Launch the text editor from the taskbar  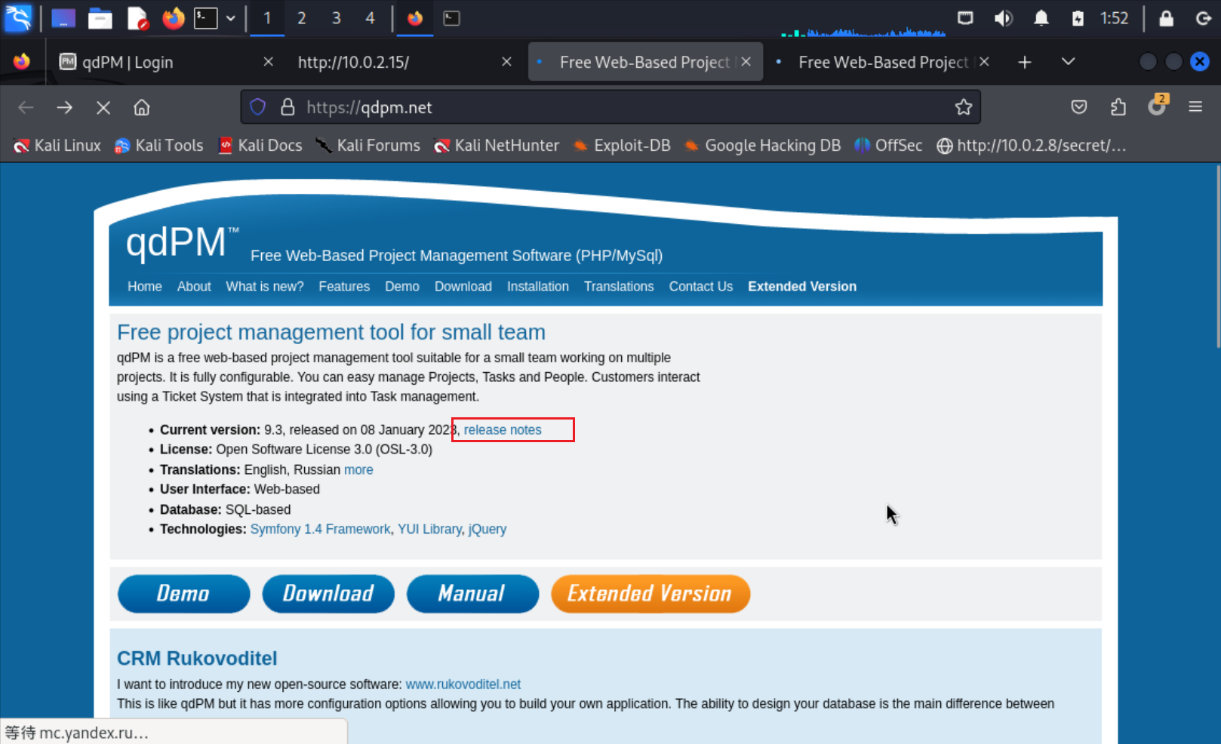point(137,18)
